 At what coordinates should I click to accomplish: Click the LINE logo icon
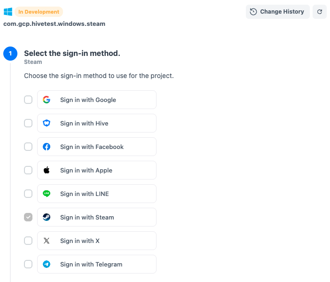click(x=47, y=194)
